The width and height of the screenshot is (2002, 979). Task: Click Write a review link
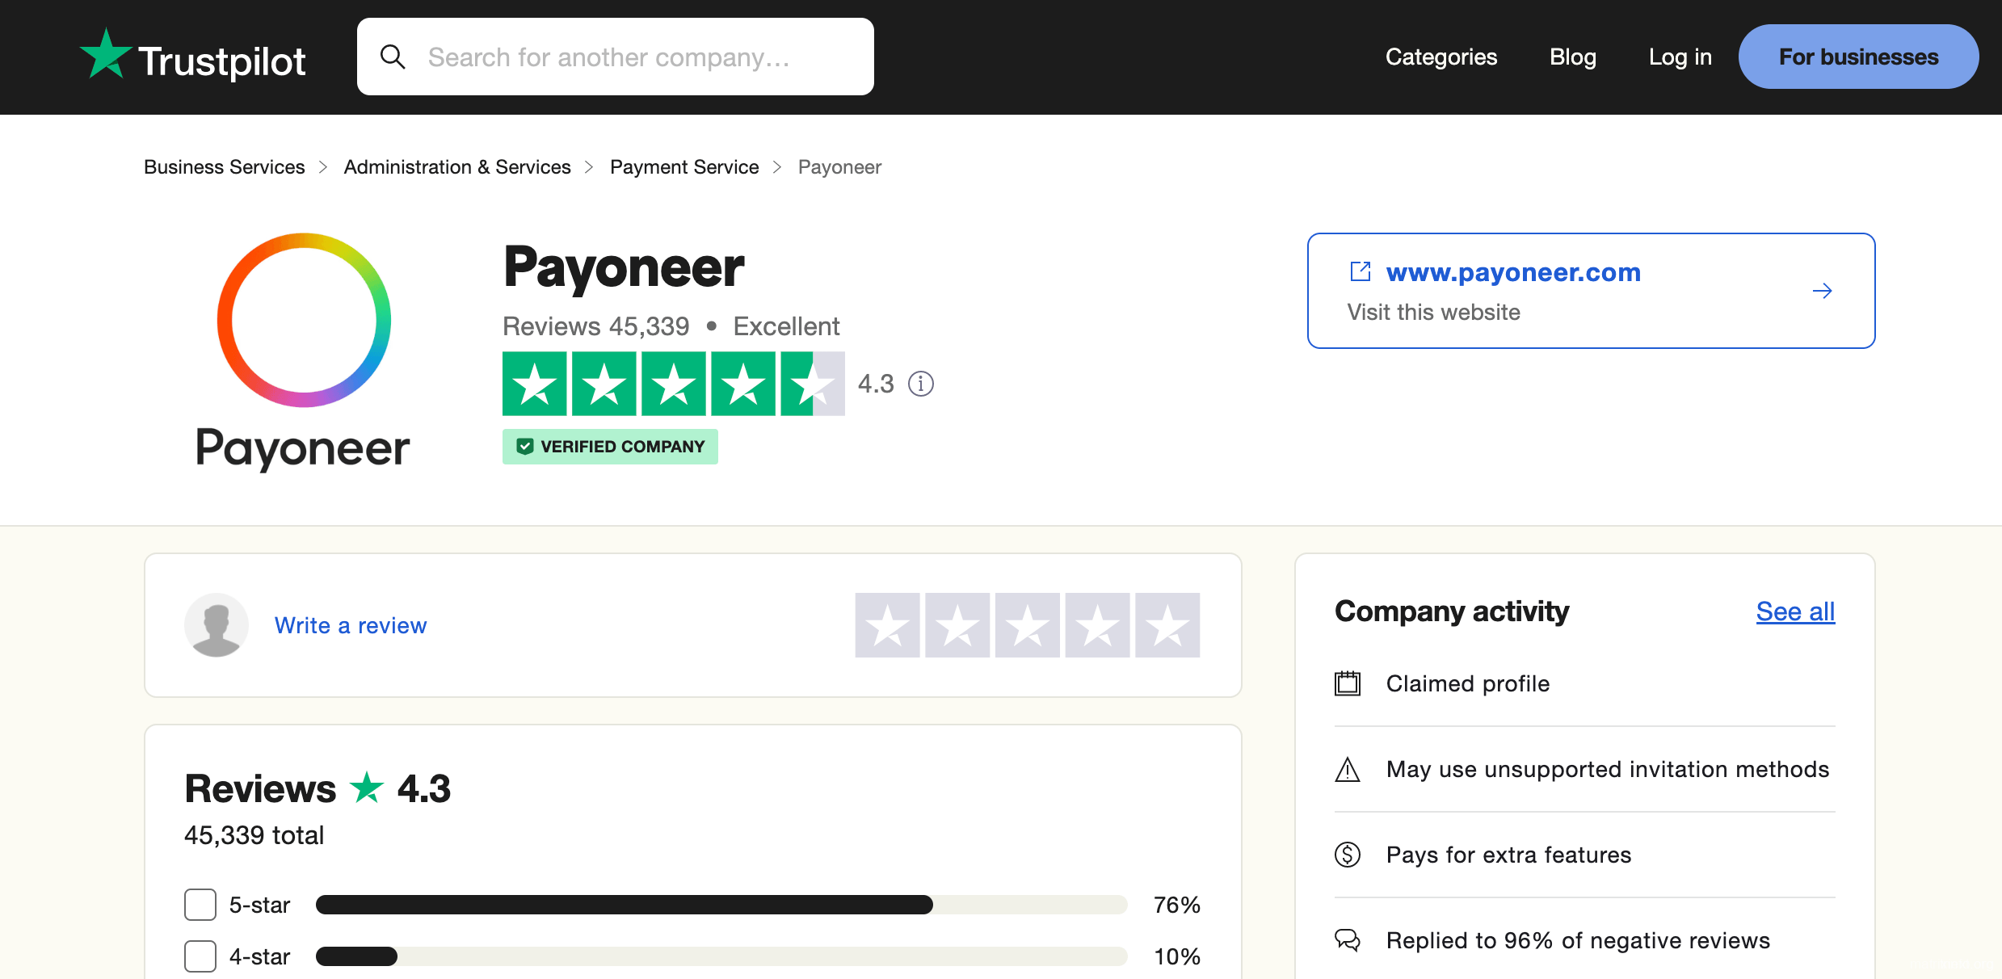click(x=351, y=625)
